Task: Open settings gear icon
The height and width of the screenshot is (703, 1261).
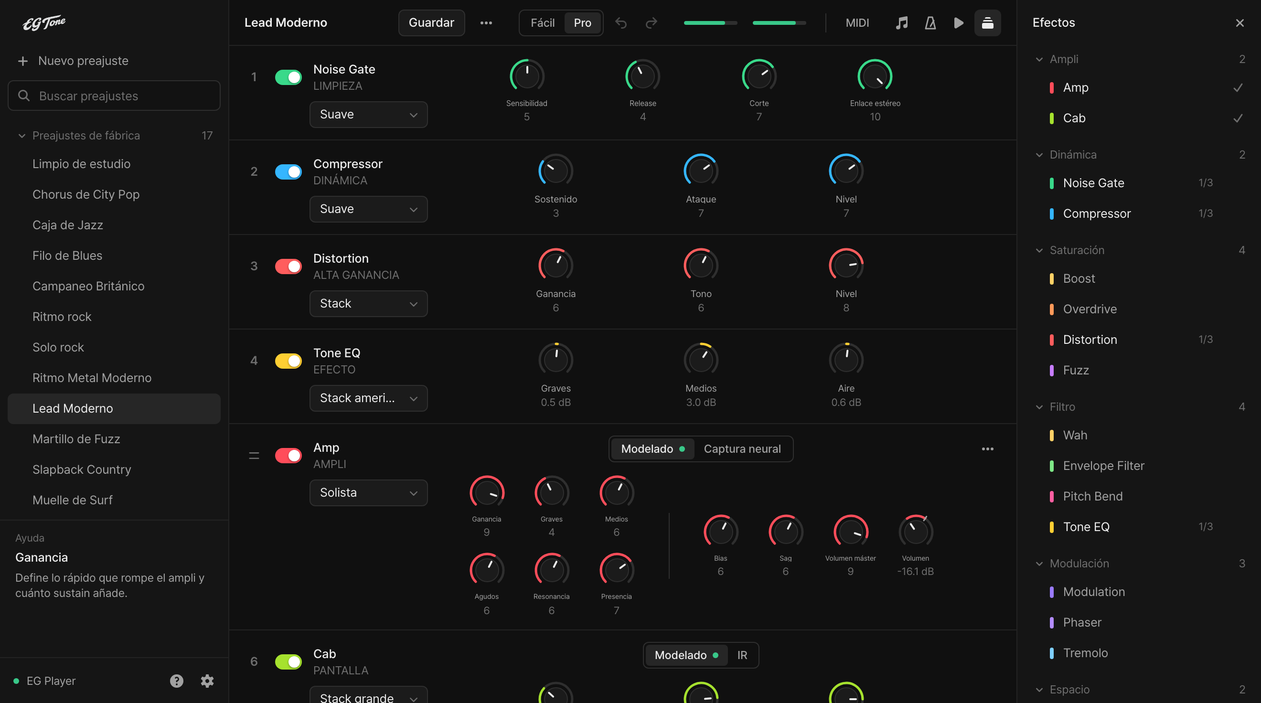Action: 207,681
